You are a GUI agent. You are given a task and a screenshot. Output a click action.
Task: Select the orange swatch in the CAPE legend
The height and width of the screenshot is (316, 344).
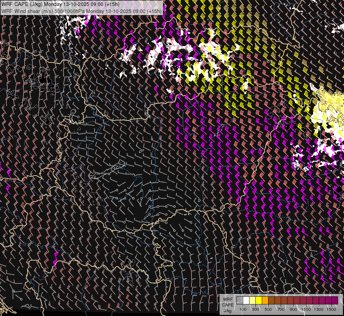coord(265,300)
